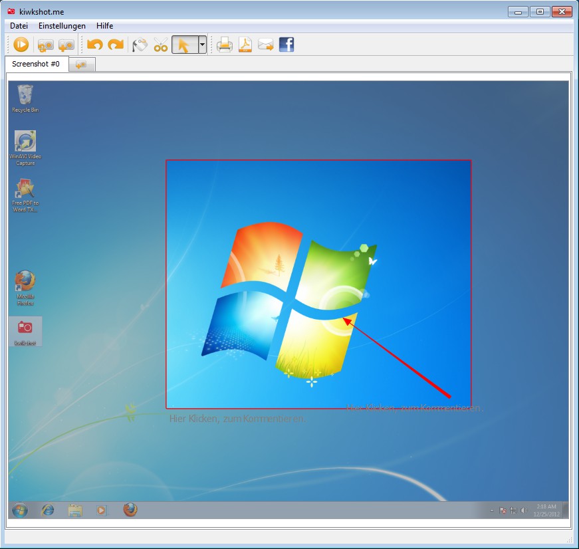Share the screenshot on Facebook

[x=287, y=45]
